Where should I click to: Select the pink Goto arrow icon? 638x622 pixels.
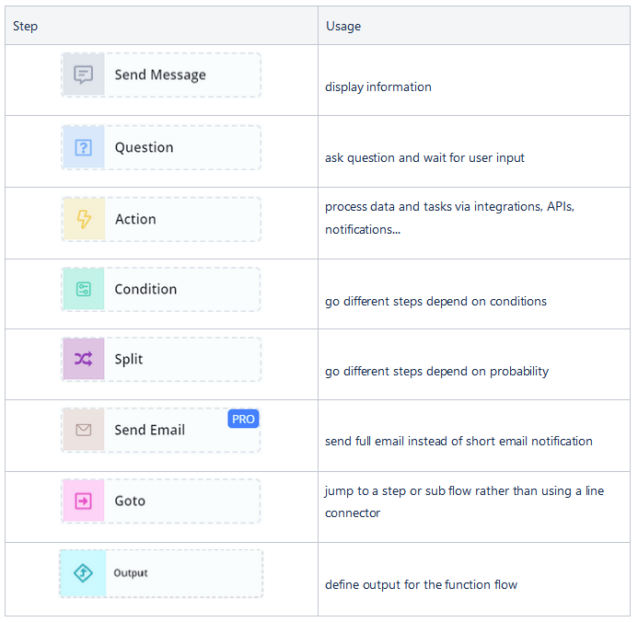tap(84, 501)
